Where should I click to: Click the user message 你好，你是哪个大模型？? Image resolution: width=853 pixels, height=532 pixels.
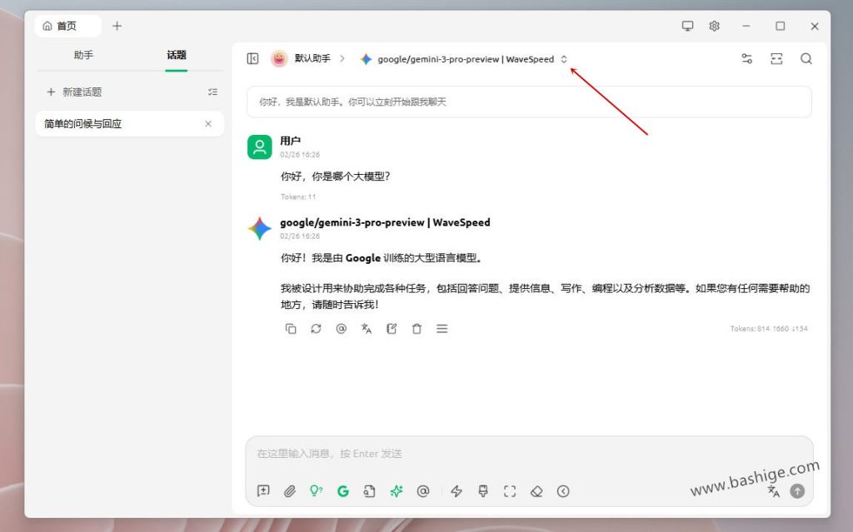[335, 177]
